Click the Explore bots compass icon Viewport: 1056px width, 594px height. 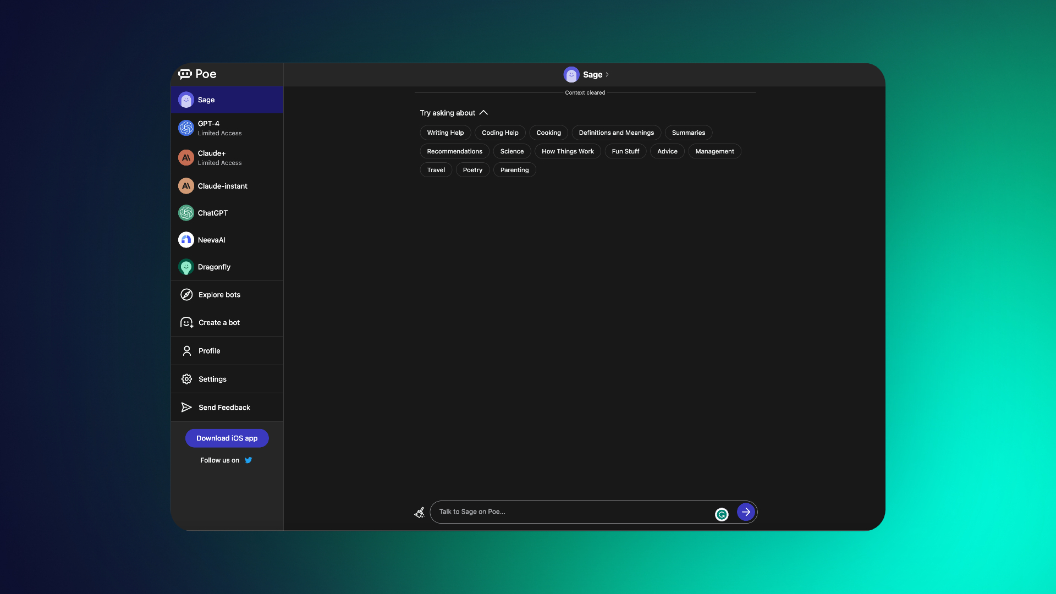pos(186,295)
